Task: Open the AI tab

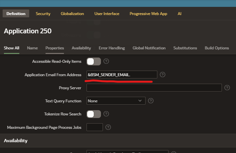Action: [x=179, y=14]
